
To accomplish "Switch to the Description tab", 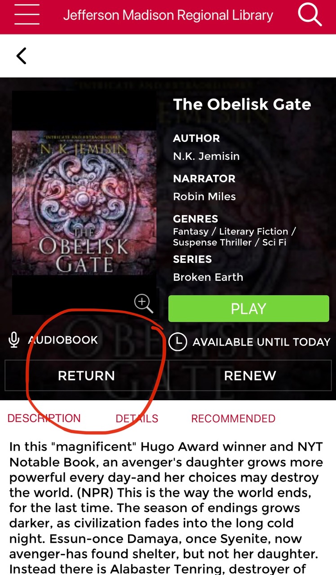I will pos(44,418).
